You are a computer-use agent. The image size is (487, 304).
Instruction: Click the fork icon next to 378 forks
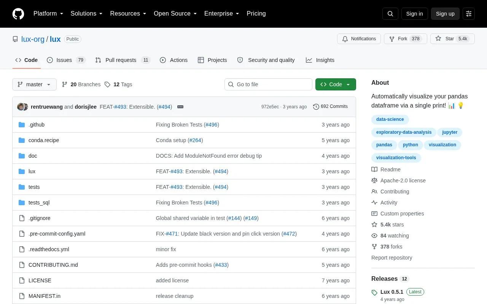[x=374, y=247]
